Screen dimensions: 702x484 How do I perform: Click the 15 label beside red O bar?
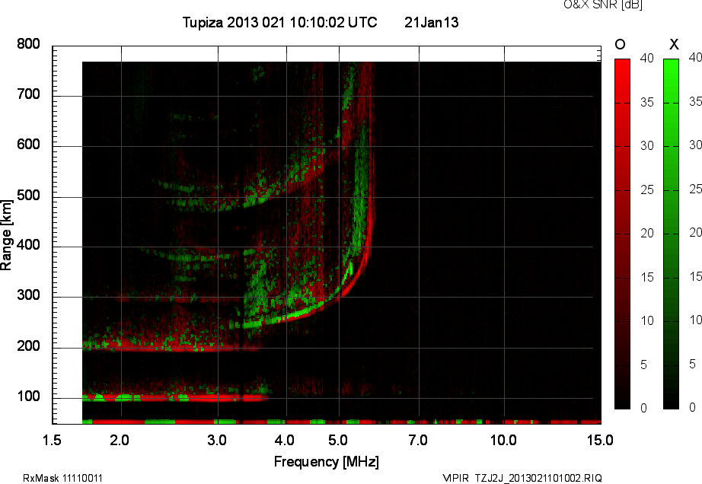[x=647, y=277]
